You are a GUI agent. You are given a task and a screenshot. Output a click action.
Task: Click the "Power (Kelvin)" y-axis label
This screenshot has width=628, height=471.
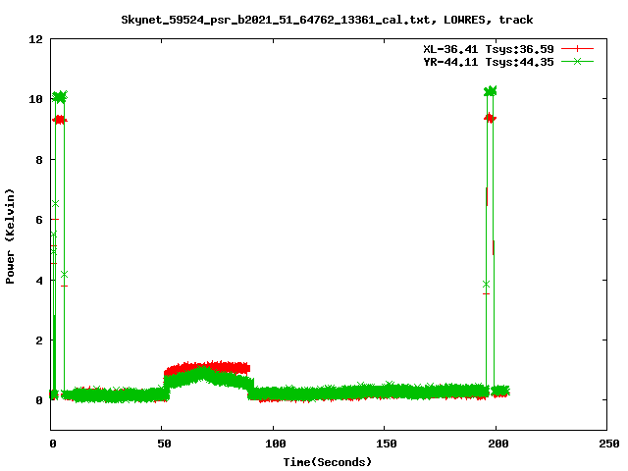coord(10,236)
